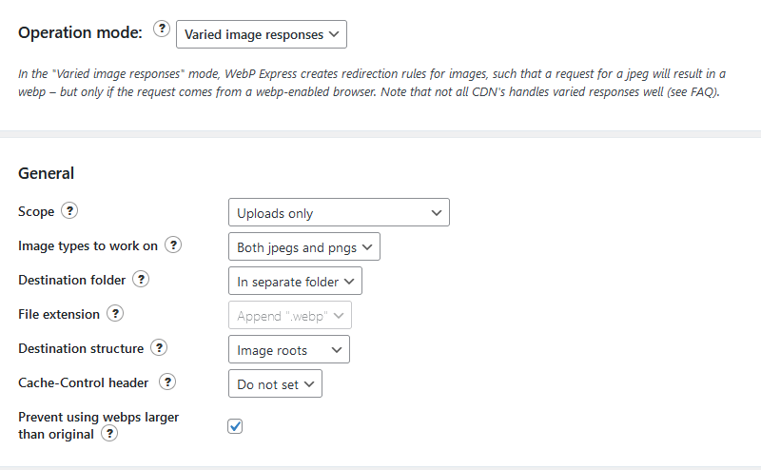Click the Cache-Control header help icon
Viewport: 761px width, 470px height.
167,382
